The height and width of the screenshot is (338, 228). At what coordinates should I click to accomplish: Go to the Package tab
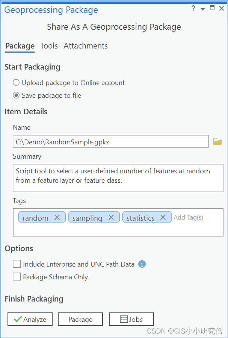(x=20, y=46)
